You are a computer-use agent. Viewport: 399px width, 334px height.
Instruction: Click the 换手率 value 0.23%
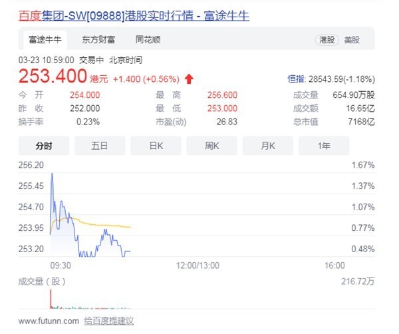point(88,122)
